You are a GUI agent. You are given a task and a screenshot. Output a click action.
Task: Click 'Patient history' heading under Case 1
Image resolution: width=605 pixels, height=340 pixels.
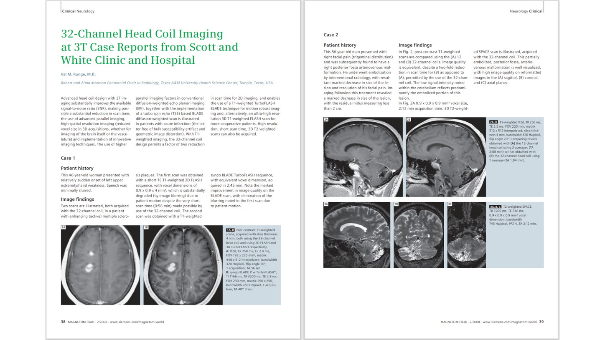coord(77,168)
